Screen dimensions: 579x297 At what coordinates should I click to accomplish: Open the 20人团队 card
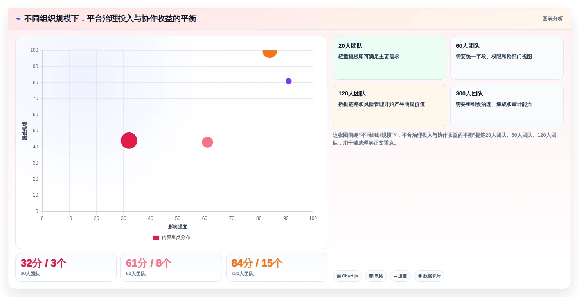(389, 58)
